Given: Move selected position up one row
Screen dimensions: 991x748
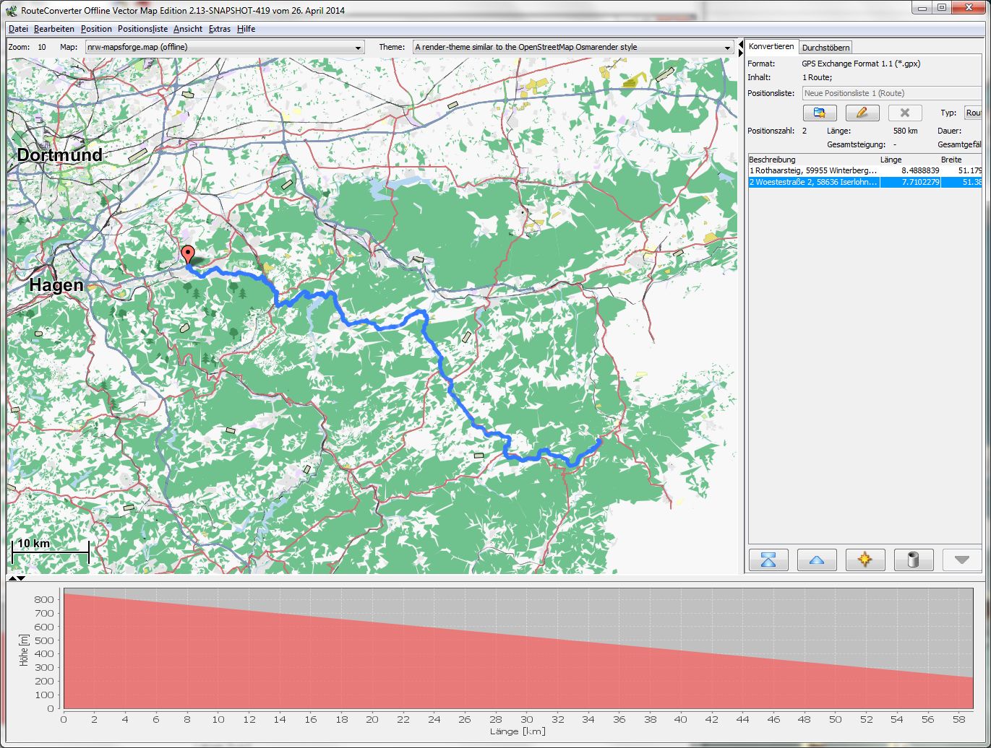Looking at the screenshot, I should point(817,560).
